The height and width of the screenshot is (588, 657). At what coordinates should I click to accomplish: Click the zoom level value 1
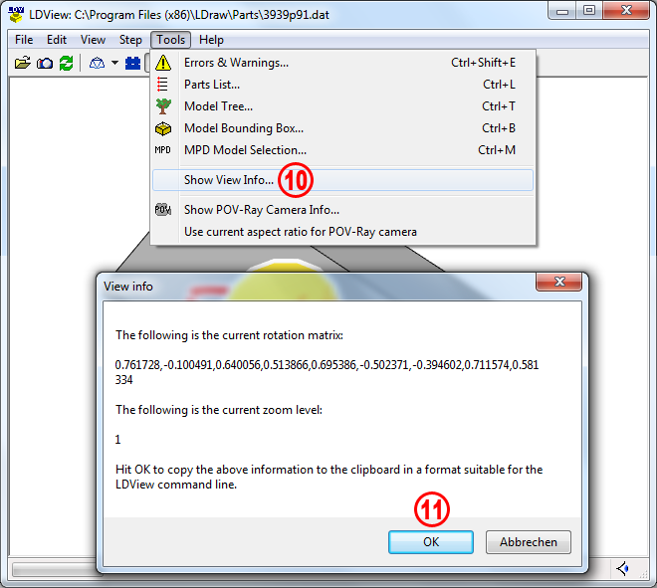click(117, 440)
